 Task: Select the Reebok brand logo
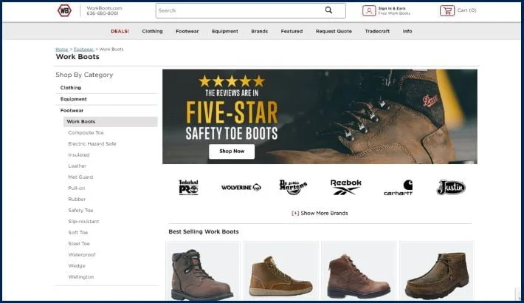[x=346, y=187]
